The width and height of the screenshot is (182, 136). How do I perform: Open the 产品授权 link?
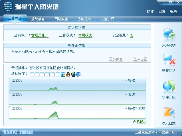(x=139, y=122)
